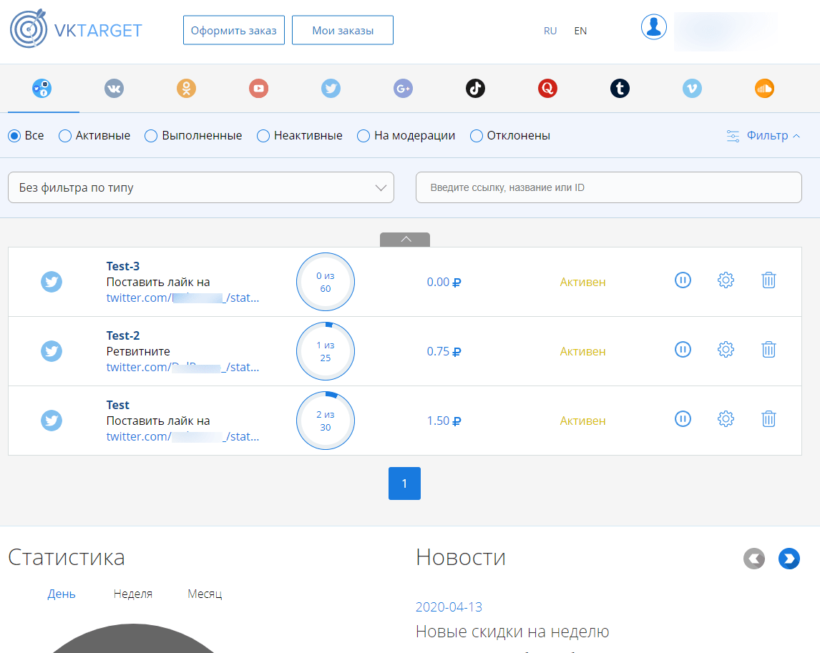Switch to the TikTok network icon
Viewport: 820px width, 653px height.
pyautogui.click(x=475, y=89)
